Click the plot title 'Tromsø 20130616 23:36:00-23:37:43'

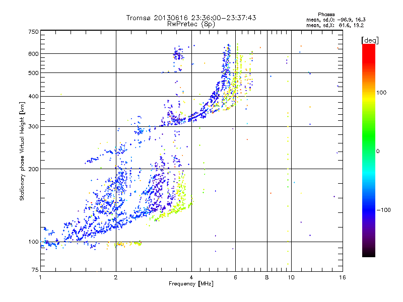[x=191, y=18]
